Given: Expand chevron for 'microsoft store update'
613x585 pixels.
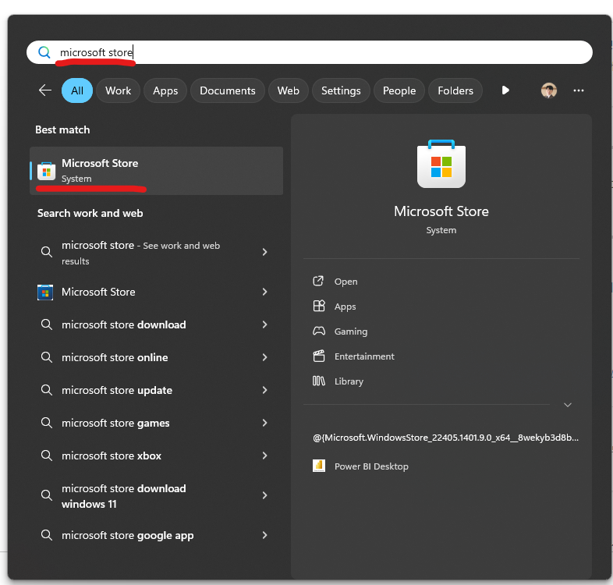Looking at the screenshot, I should pos(264,390).
